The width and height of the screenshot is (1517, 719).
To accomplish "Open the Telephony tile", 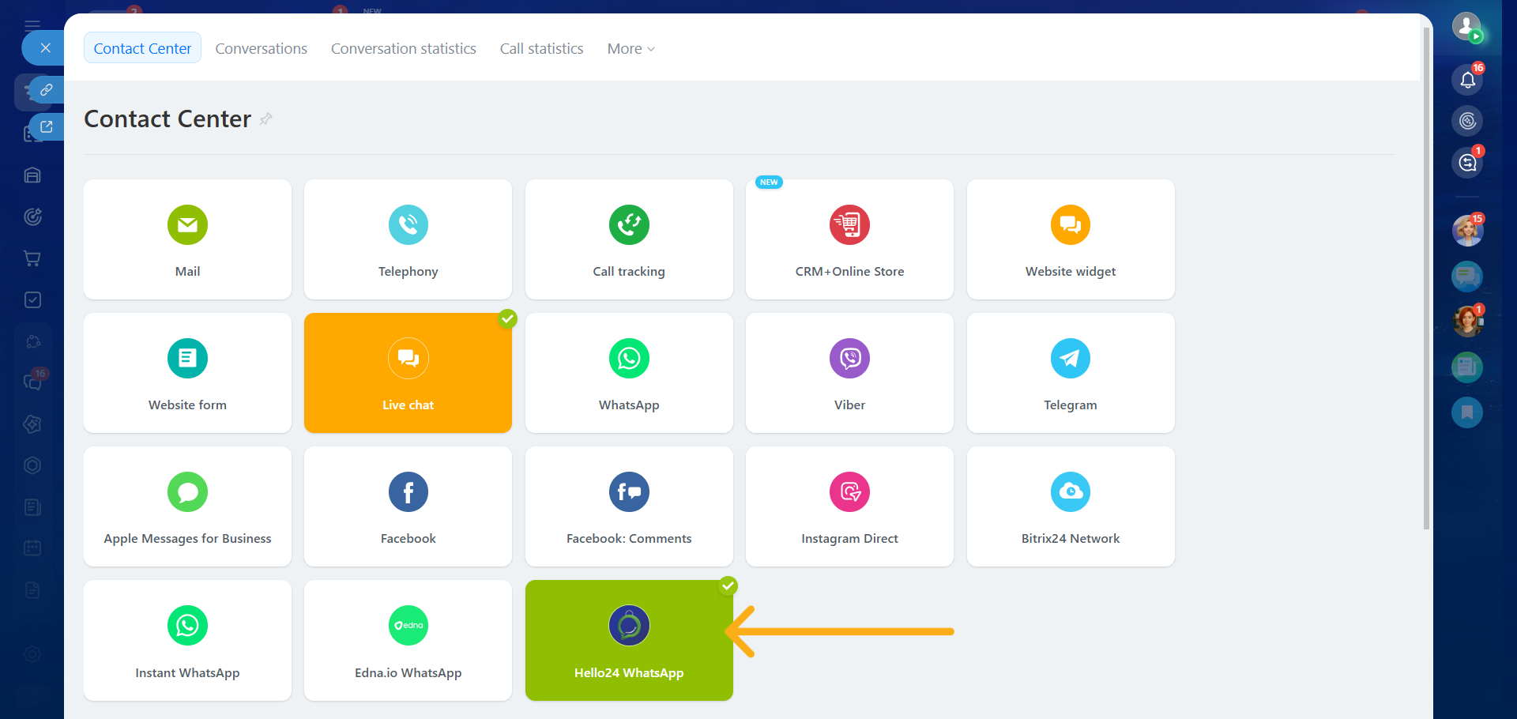I will [408, 239].
